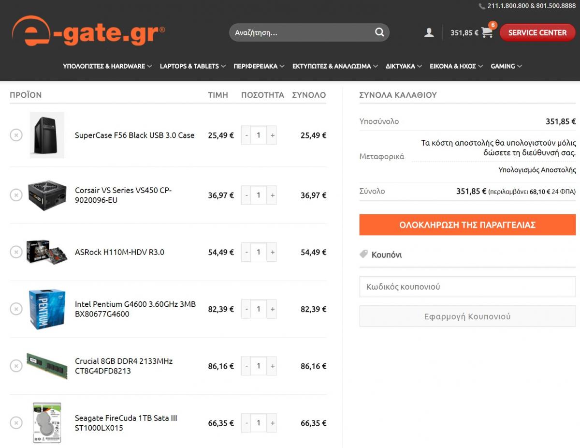Remove Intel Pentium G4600 from cart
This screenshot has height=448, width=580.
coord(16,309)
